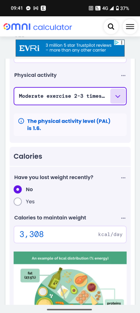This screenshot has width=140, height=313.
Task: Open the Messenger notification in status bar
Action: pos(28,8)
